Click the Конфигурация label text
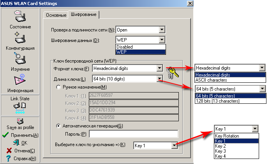270x164 pixels. point(20,48)
